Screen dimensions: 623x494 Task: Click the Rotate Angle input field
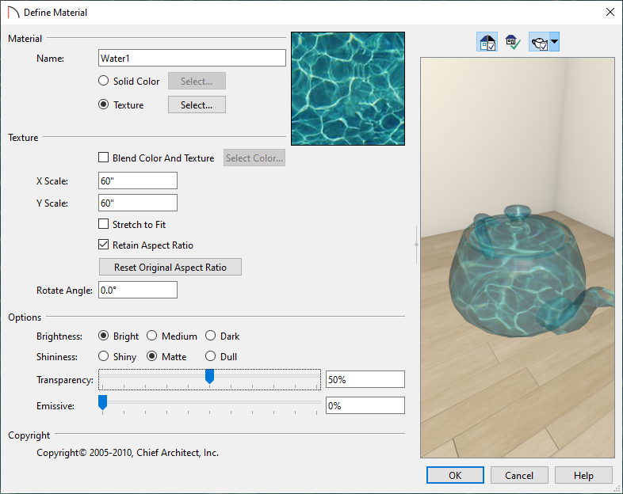click(x=137, y=290)
